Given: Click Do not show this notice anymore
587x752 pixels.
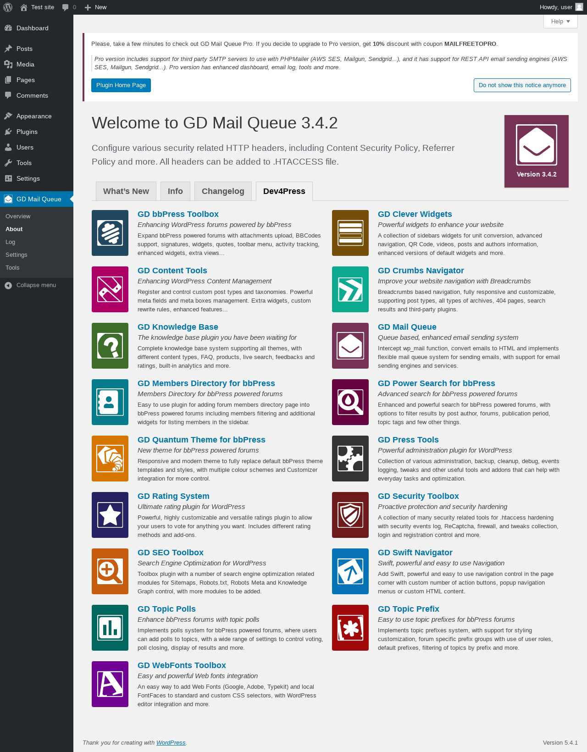Looking at the screenshot, I should tap(522, 85).
